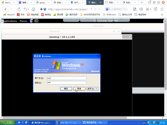Open the MSN.com bookmark

109,14
